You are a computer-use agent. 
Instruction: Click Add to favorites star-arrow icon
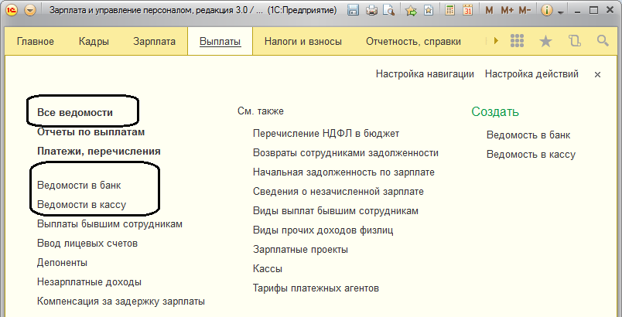tap(412, 11)
